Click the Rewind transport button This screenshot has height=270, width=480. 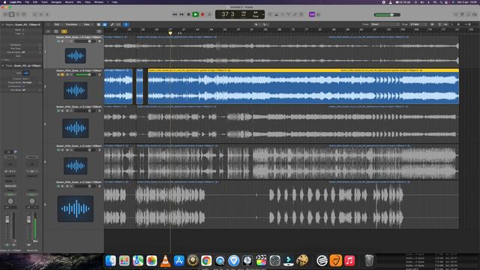pos(175,14)
